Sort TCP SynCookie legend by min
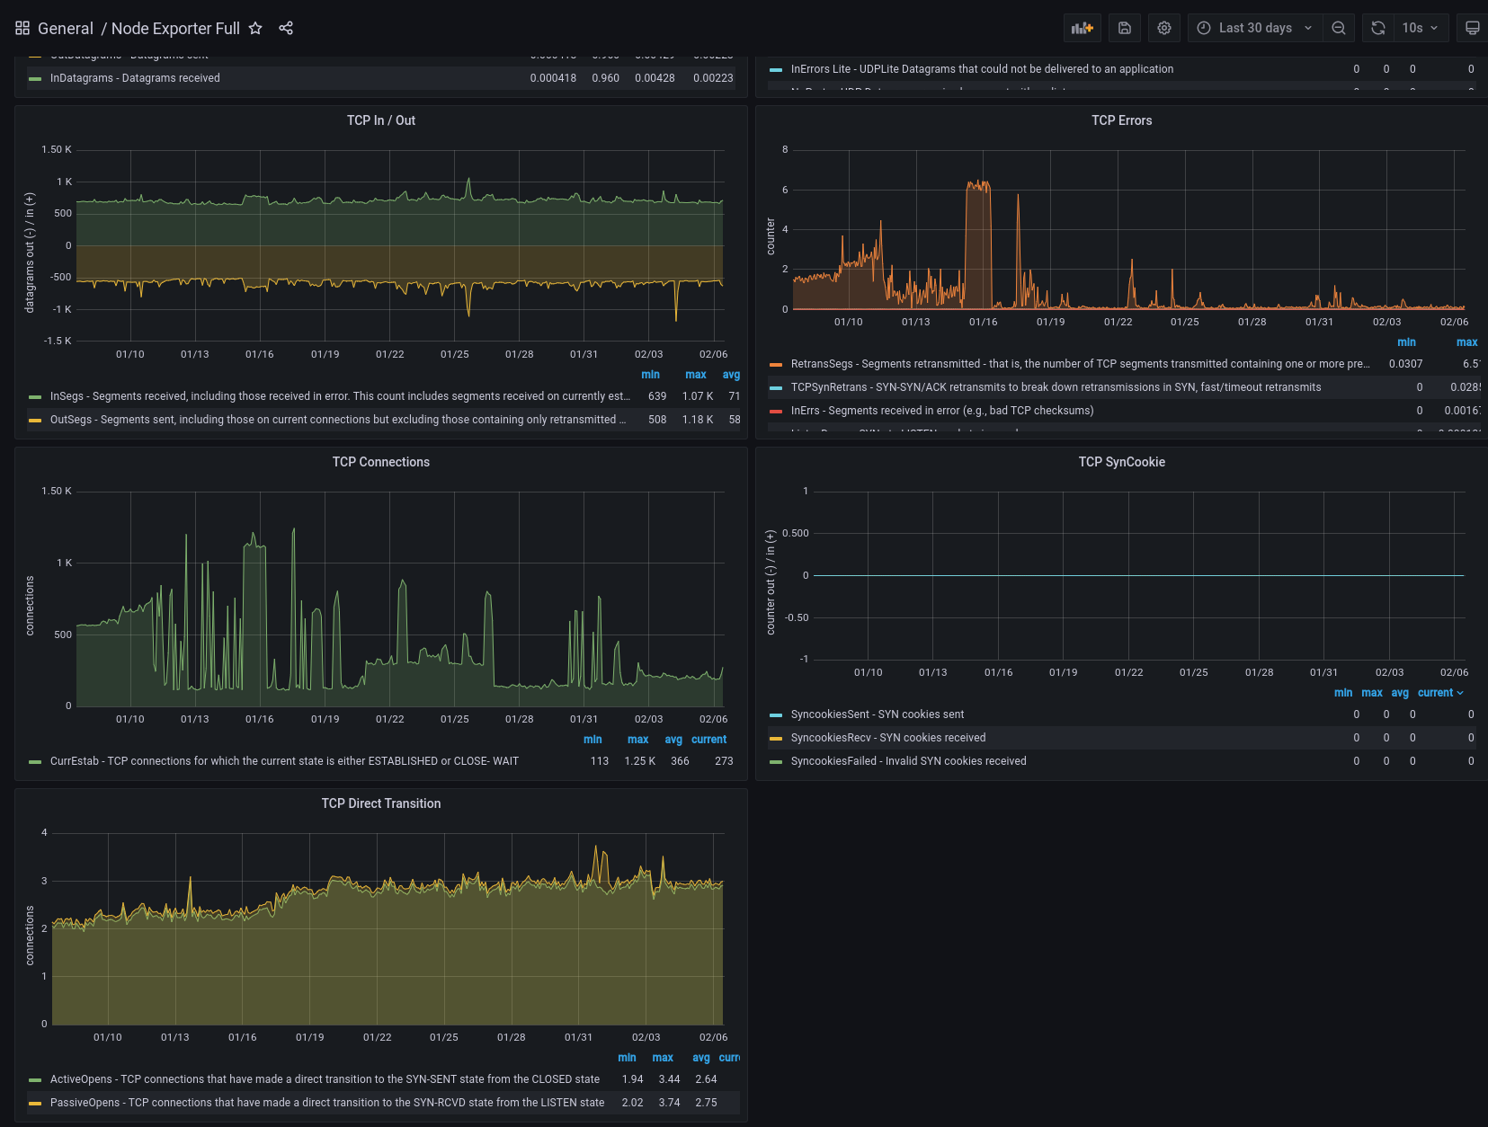Image resolution: width=1488 pixels, height=1127 pixels. [x=1343, y=693]
